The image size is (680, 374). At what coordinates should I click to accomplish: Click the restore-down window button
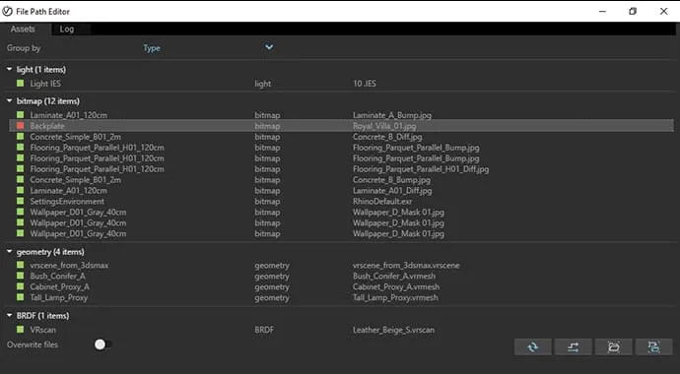(x=633, y=11)
